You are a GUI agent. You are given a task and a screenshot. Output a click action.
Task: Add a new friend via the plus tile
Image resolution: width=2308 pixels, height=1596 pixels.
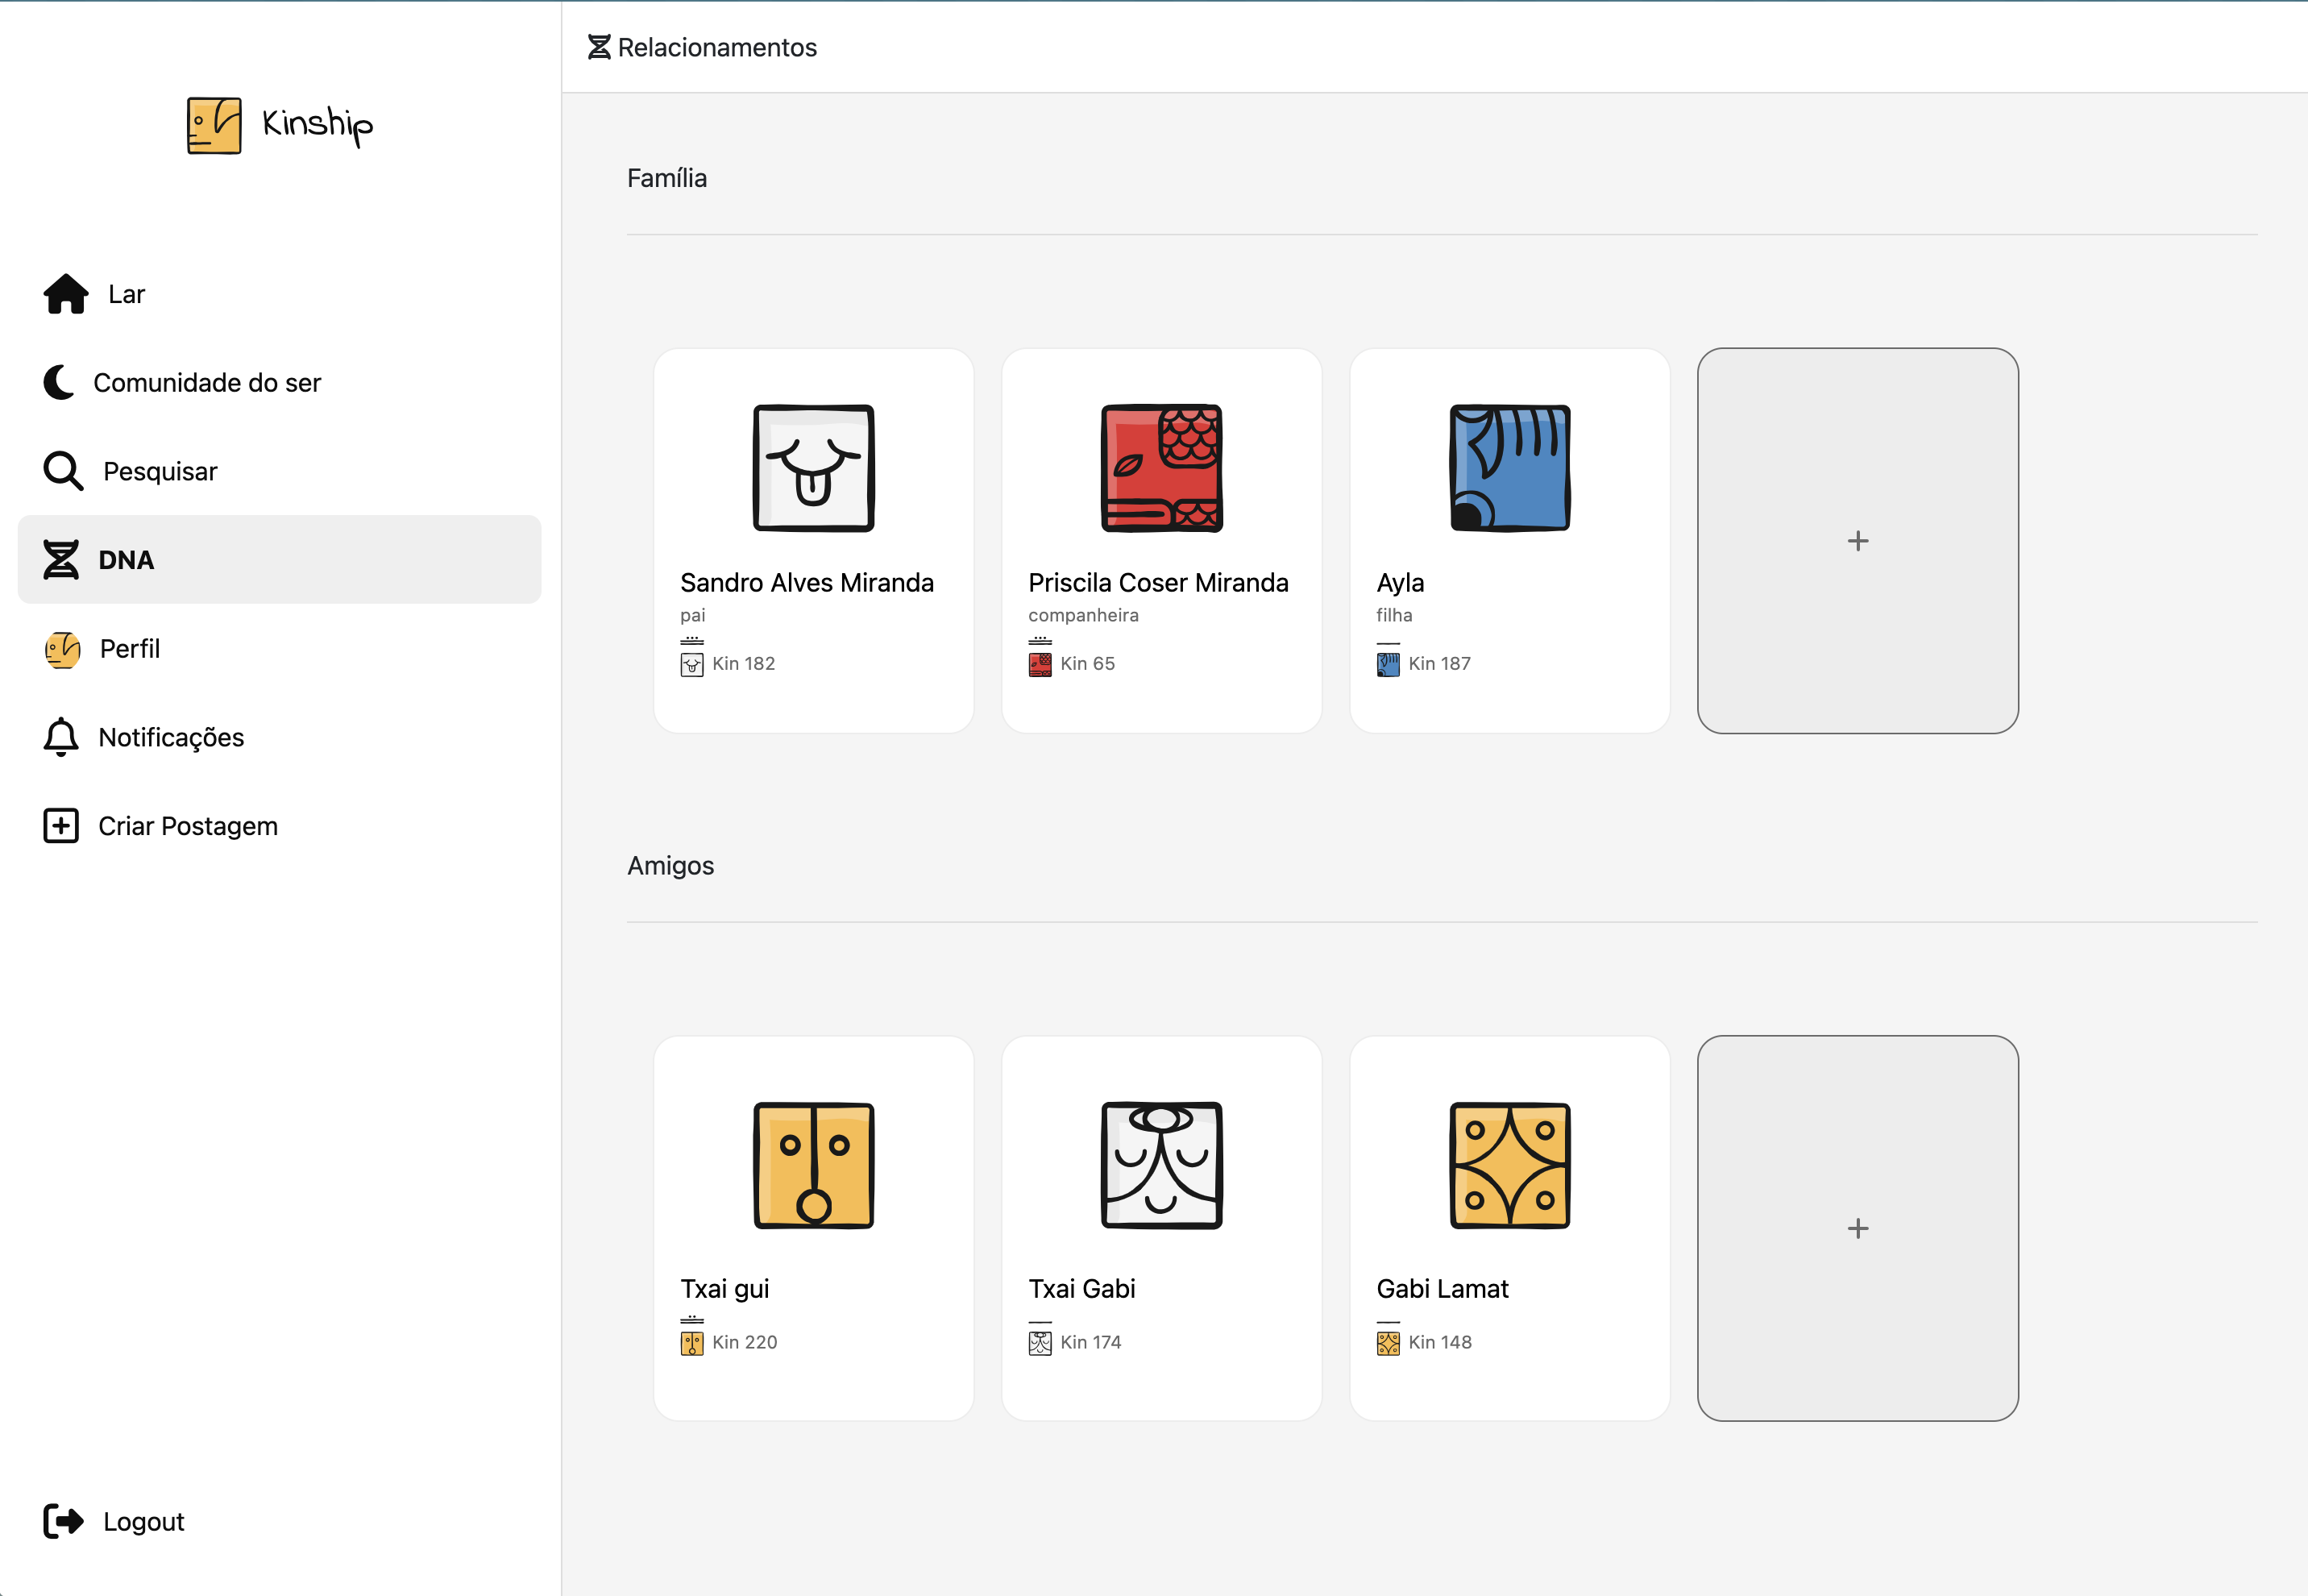1858,1228
